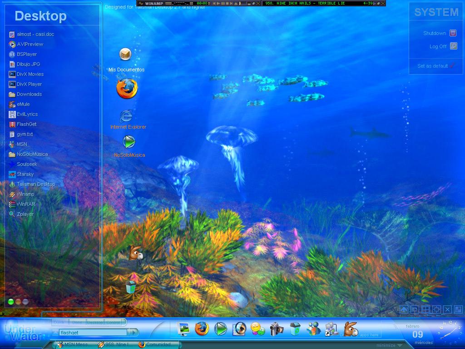This screenshot has width=465, height=349.
Task: Switch to the Control tab
Action: click(114, 322)
